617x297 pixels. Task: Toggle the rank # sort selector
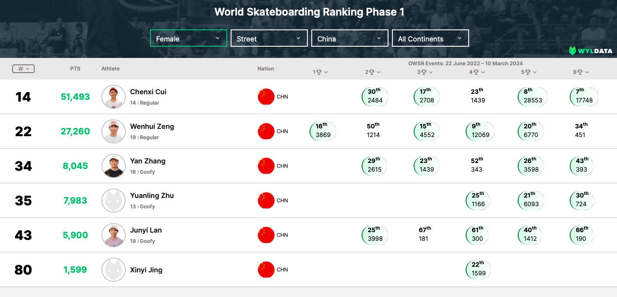pos(23,69)
